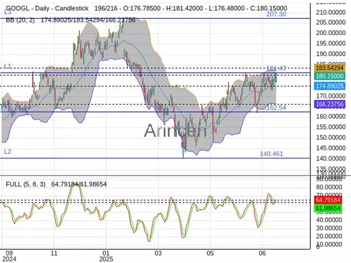Click the FULL (5, 8, 3) stochastic label
The image size is (351, 263).
(26, 184)
